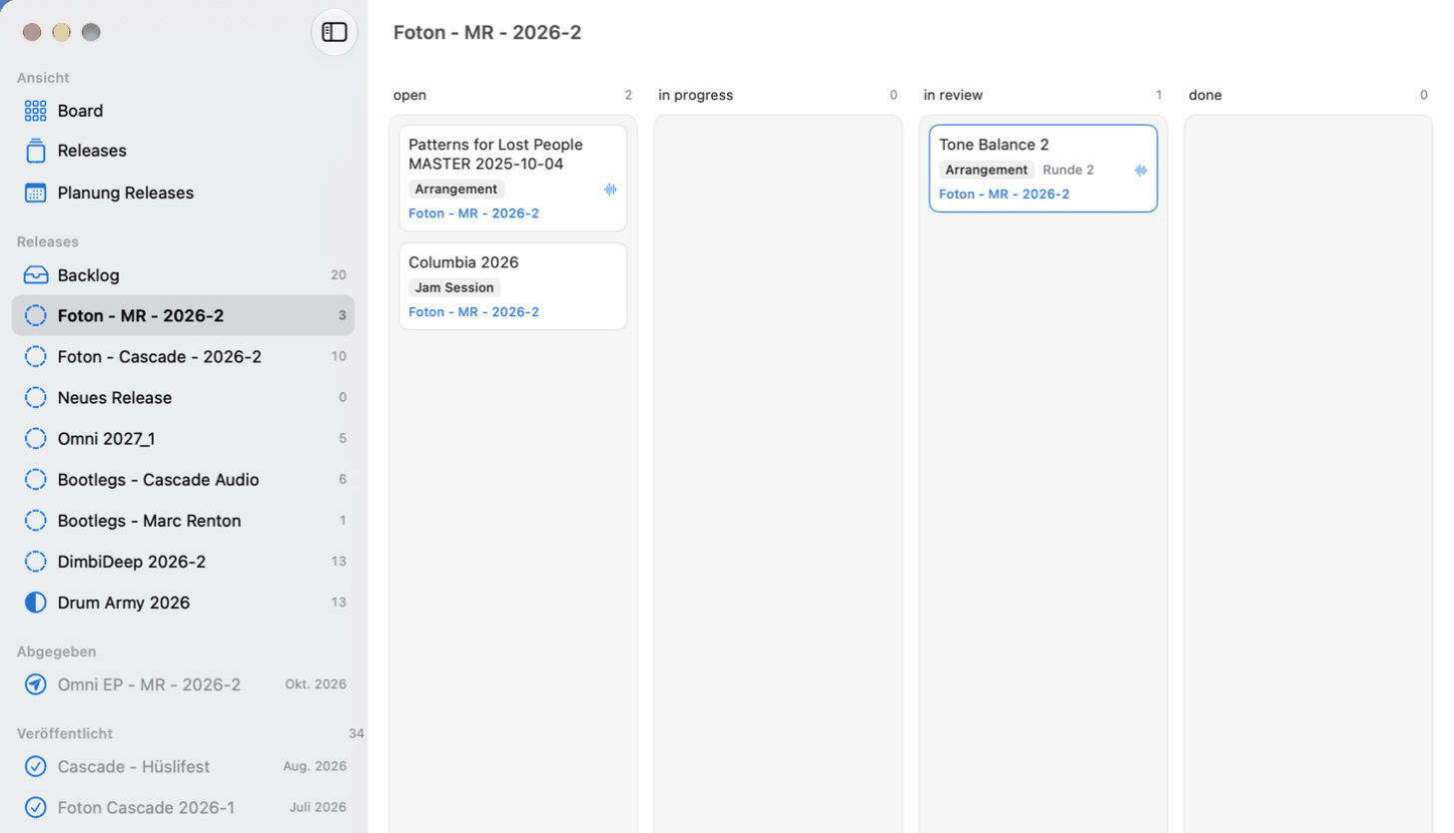
Task: Select Foton - Cascade - 2026-2 release
Action: pos(183,356)
